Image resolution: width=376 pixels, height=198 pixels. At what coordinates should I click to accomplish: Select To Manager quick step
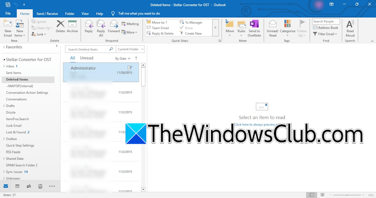tap(191, 22)
